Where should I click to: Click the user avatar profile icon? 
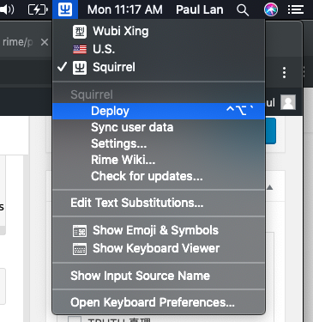click(288, 102)
